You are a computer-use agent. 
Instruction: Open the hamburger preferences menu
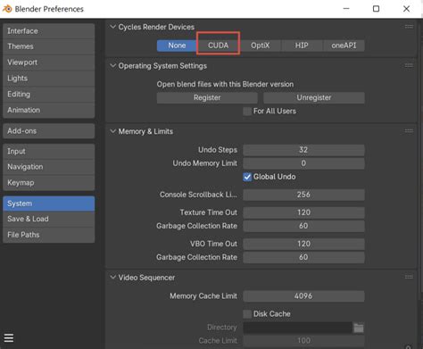[9, 338]
